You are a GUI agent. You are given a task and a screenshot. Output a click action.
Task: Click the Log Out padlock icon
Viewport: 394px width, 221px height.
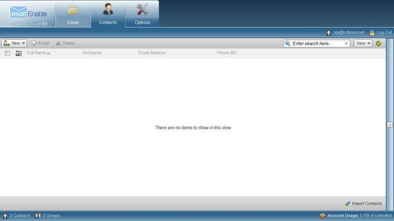point(372,32)
